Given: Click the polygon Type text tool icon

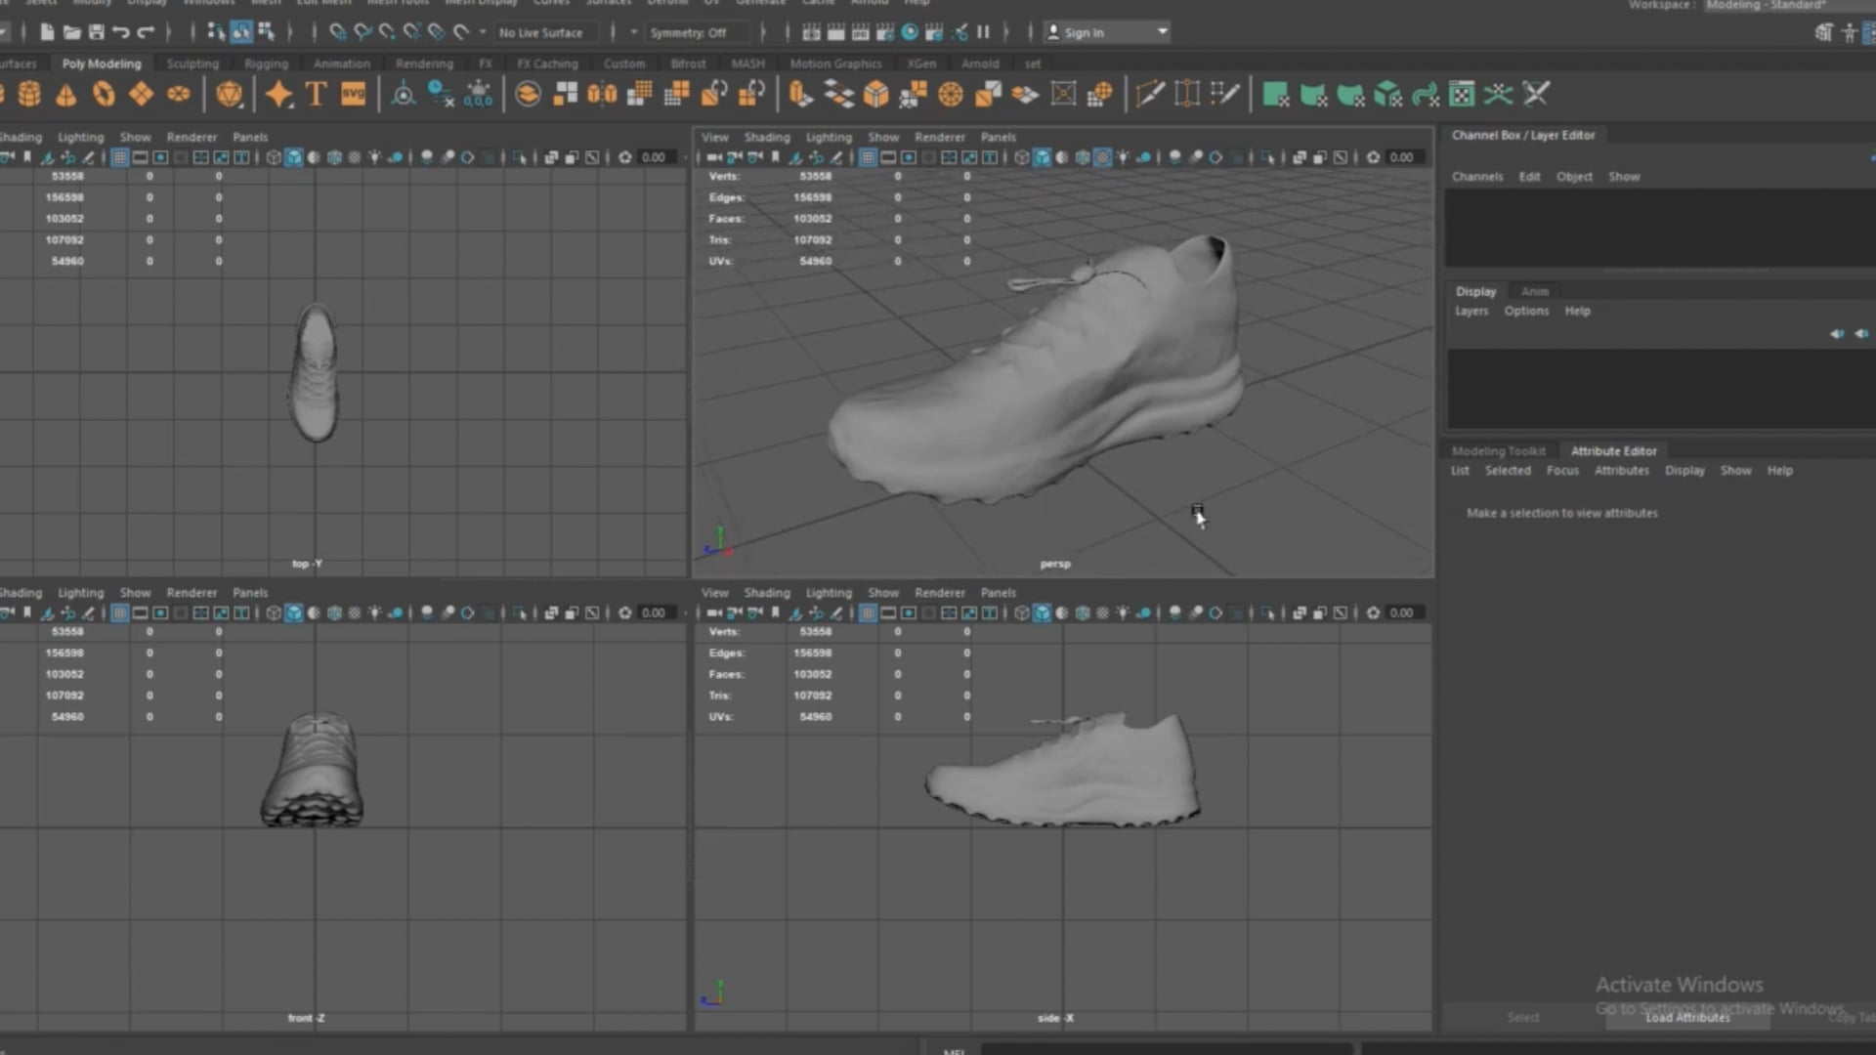Looking at the screenshot, I should [316, 95].
